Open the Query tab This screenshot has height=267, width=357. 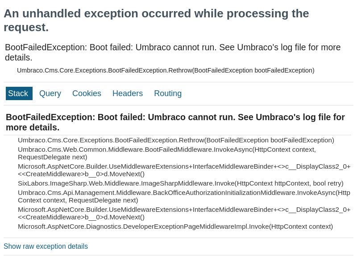[50, 93]
